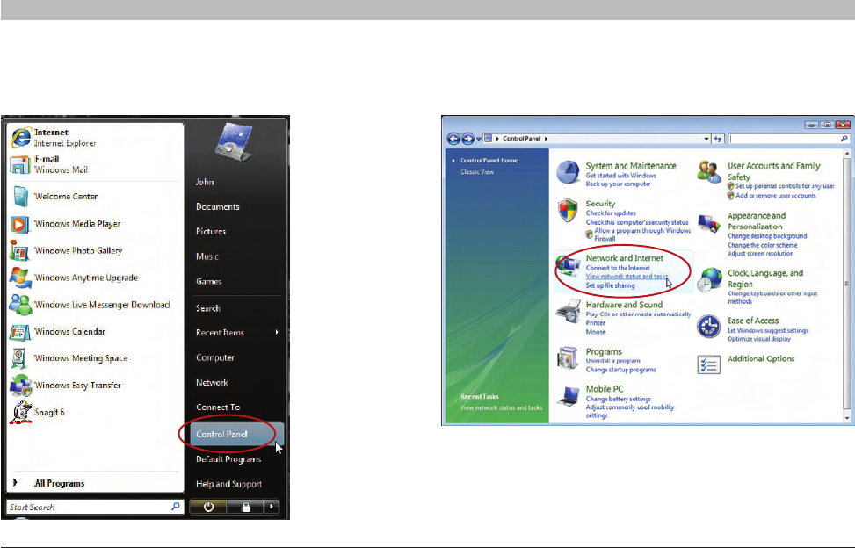The width and height of the screenshot is (855, 548).
Task: Click Change desktop background link
Action: coord(767,236)
